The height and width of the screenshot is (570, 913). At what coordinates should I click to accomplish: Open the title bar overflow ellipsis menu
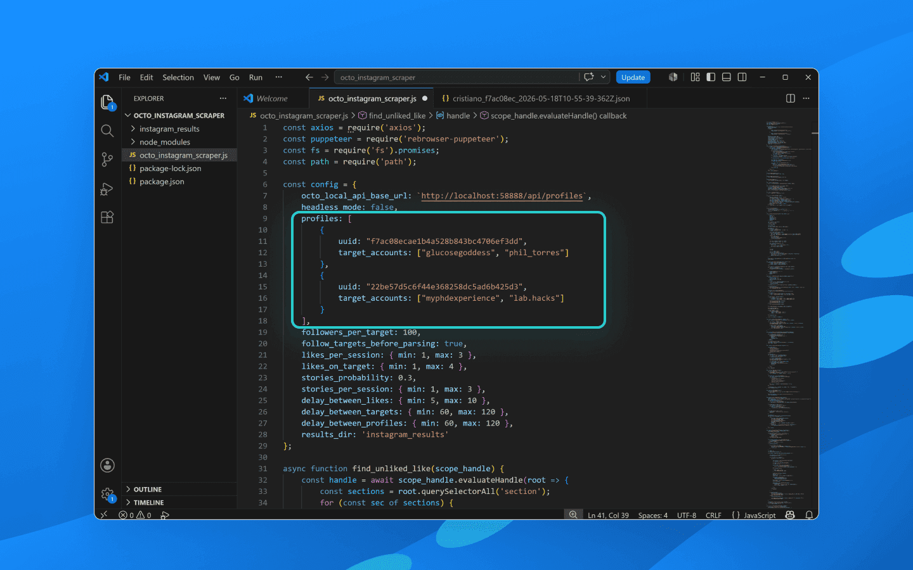tap(278, 77)
